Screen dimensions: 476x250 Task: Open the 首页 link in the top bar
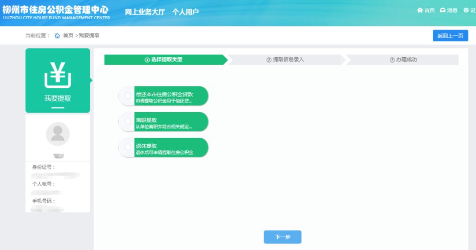coord(426,10)
